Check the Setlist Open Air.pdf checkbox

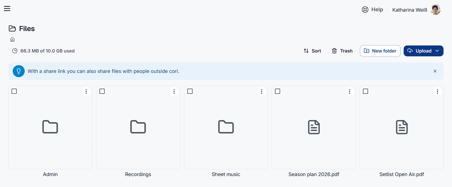tap(366, 91)
